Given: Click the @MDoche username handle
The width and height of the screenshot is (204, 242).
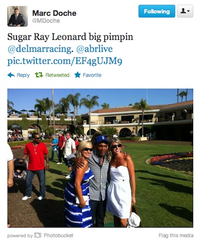Looking at the screenshot, I should 46,21.
